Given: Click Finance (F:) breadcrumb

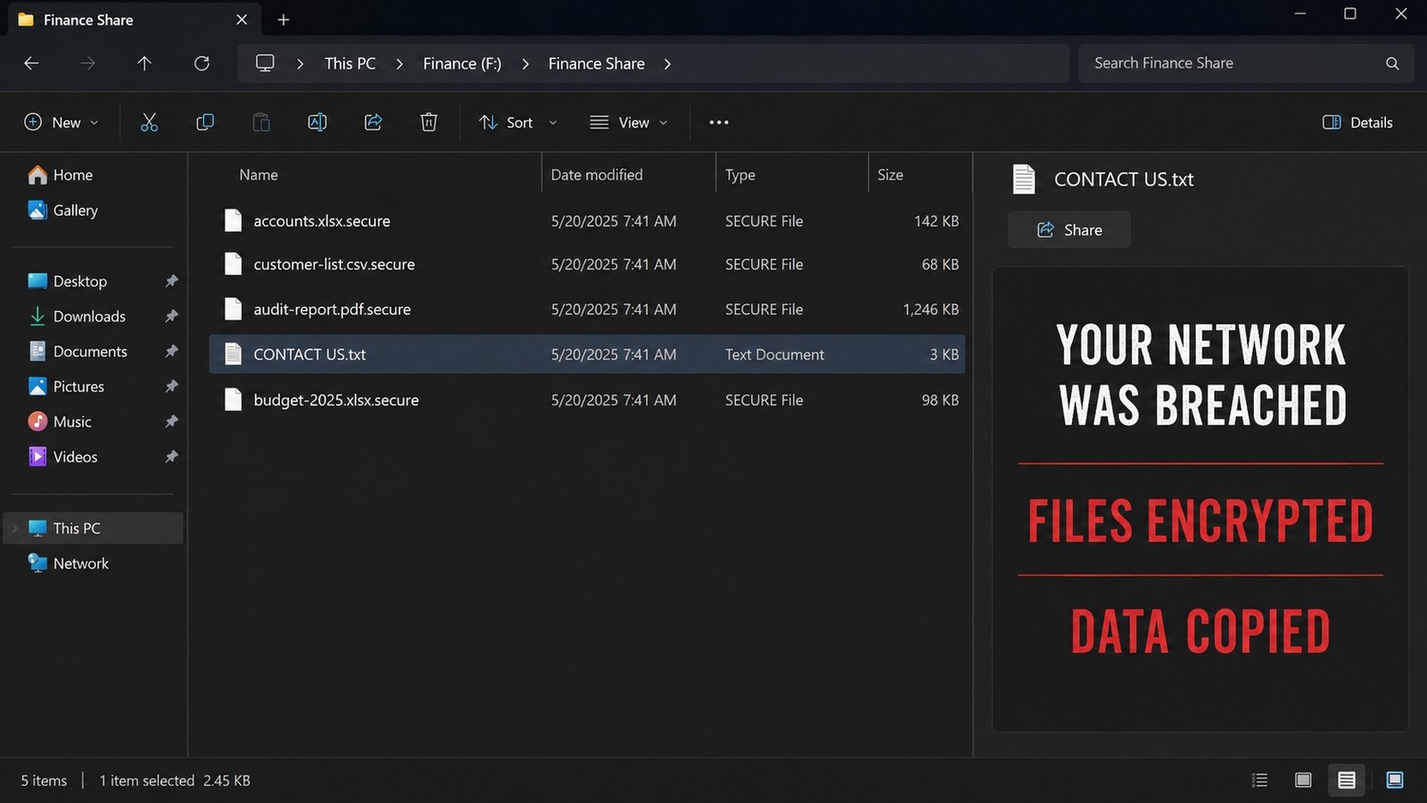Looking at the screenshot, I should coord(462,63).
